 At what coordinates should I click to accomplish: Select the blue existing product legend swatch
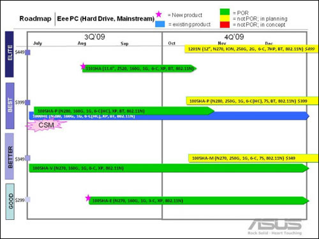160,24
